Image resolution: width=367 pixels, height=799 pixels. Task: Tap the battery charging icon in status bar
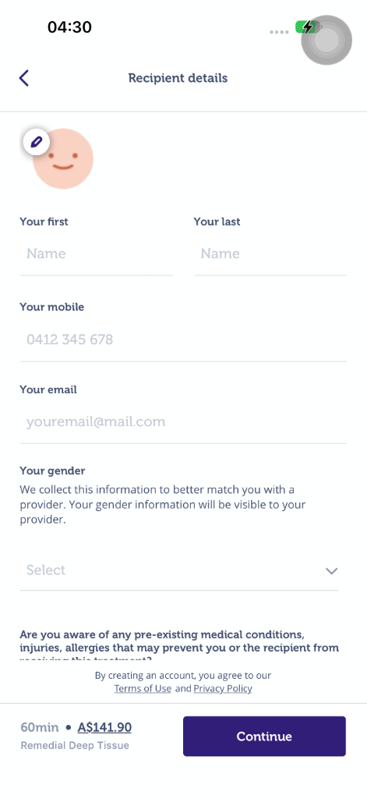[305, 27]
